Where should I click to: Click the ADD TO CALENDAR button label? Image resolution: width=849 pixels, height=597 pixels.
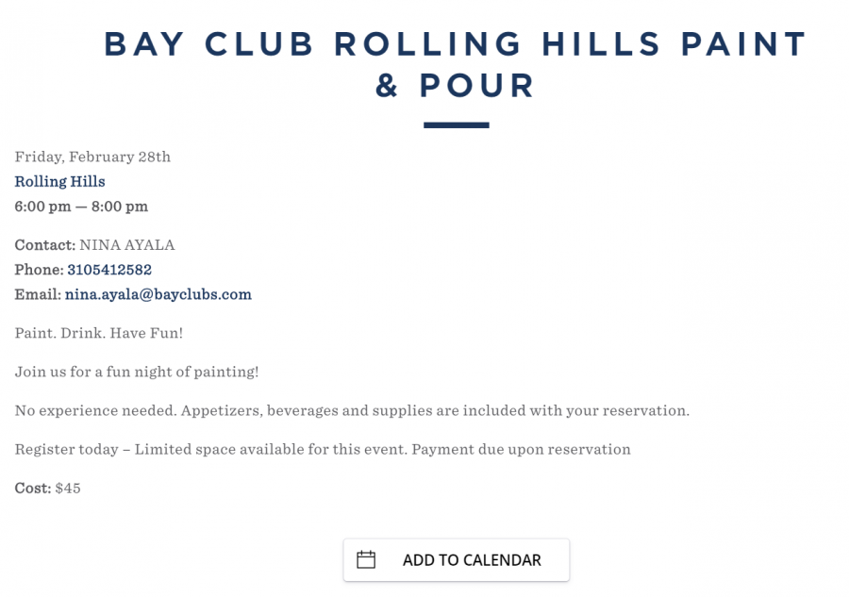point(472,560)
